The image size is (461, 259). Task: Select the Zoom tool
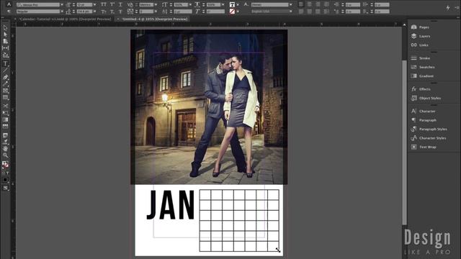tap(5, 155)
